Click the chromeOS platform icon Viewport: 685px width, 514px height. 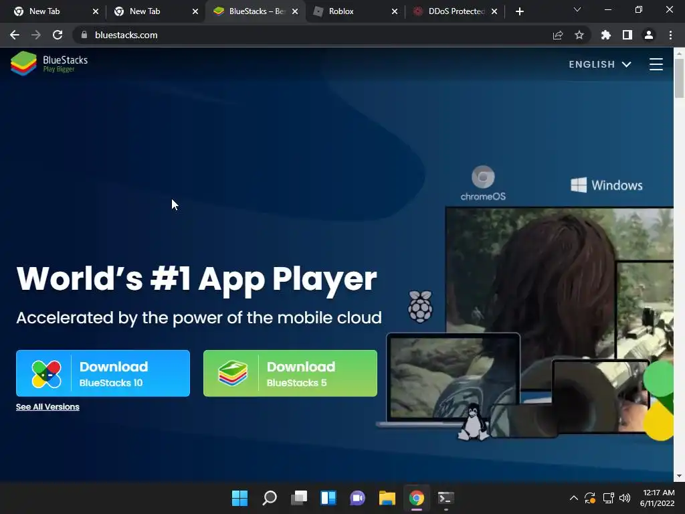(x=483, y=183)
